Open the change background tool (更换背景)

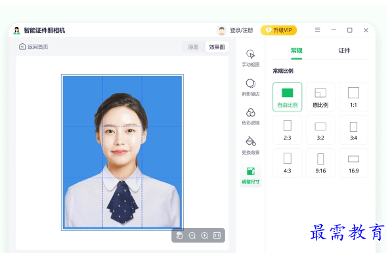[250, 146]
